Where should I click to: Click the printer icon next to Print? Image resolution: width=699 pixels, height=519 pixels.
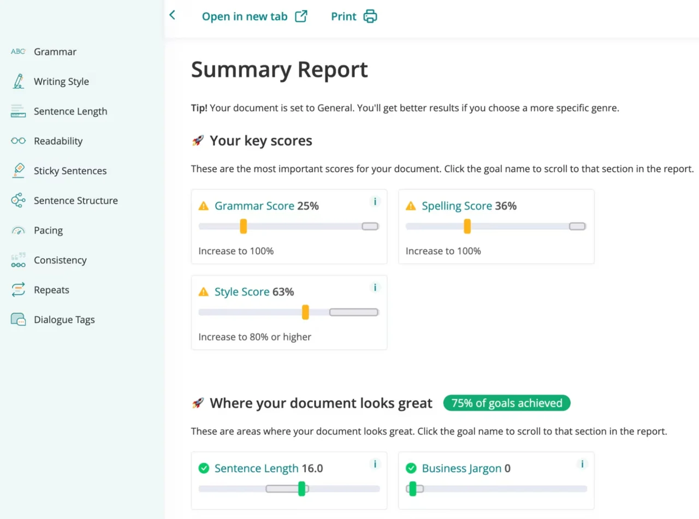[370, 16]
